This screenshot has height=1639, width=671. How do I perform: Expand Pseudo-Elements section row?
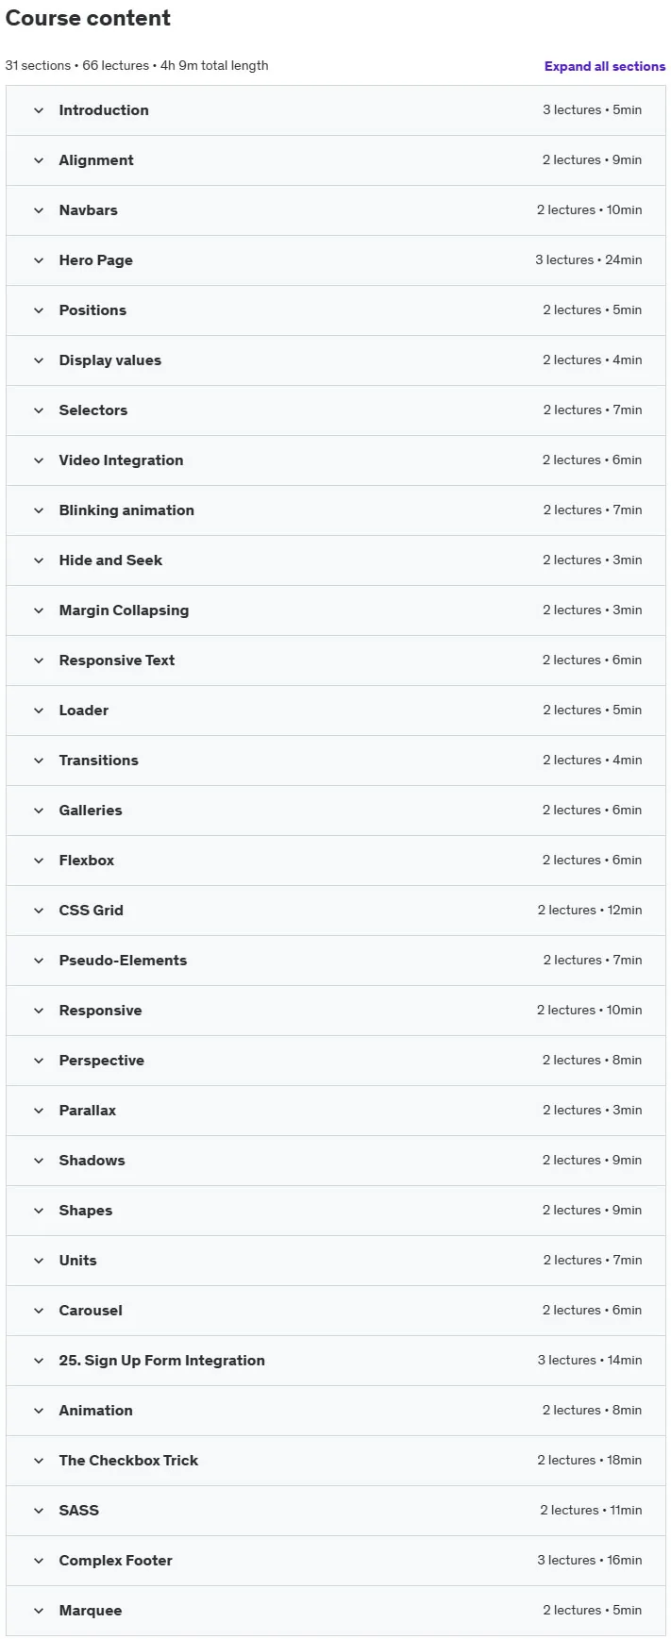[336, 961]
